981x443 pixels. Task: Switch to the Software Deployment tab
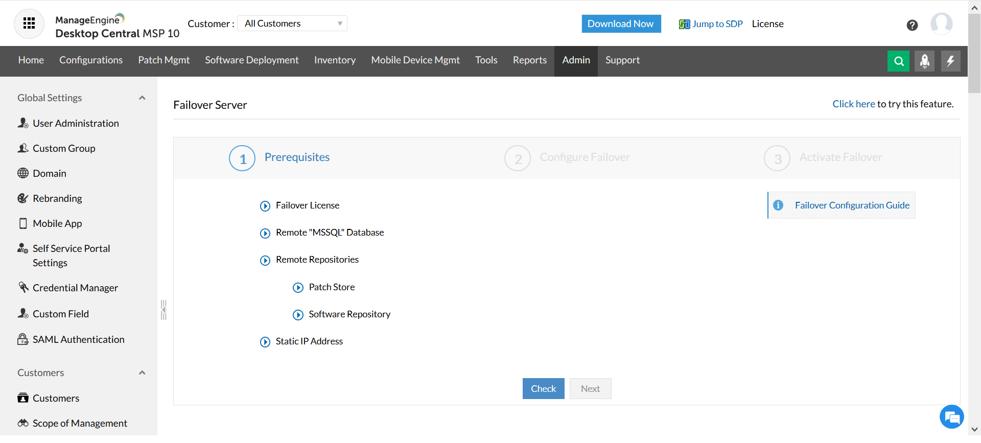click(252, 60)
